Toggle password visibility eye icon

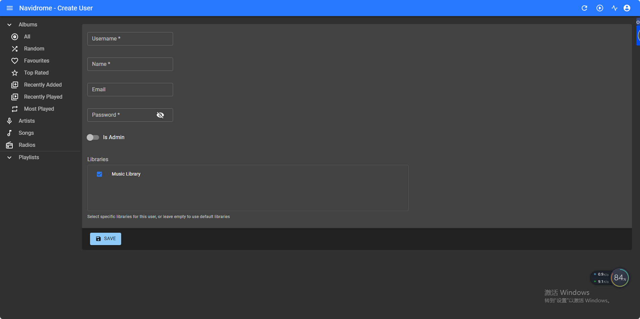click(x=160, y=115)
